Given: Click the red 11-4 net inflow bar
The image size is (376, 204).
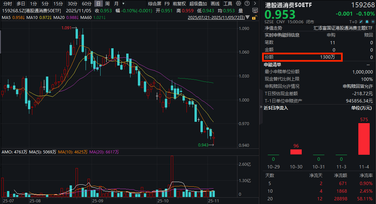Looking at the screenshot, I should (x=364, y=138).
